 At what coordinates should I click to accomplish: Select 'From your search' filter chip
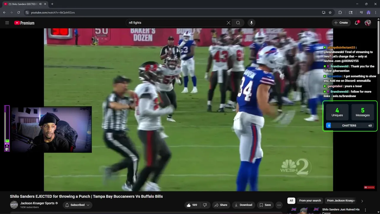coord(310,201)
